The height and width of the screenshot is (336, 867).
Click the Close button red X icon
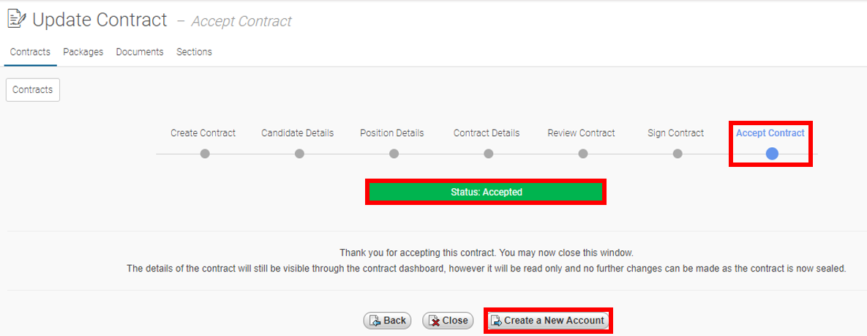pyautogui.click(x=435, y=321)
